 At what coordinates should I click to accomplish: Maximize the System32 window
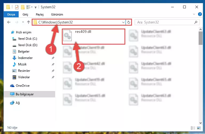[x=184, y=7]
